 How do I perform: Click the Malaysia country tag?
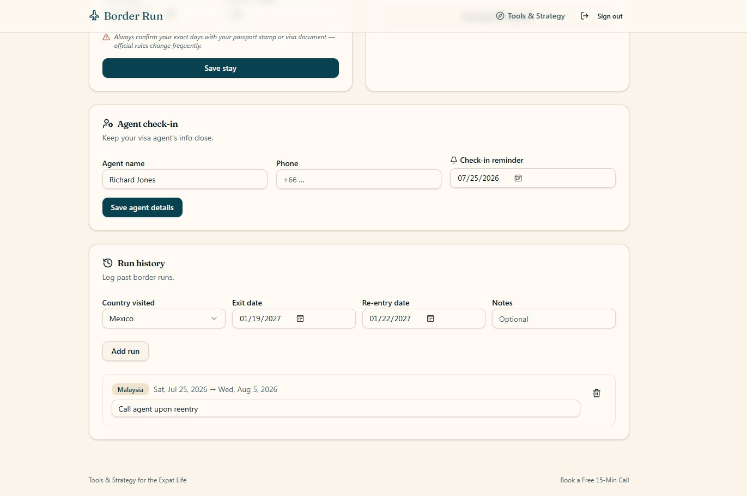point(130,390)
